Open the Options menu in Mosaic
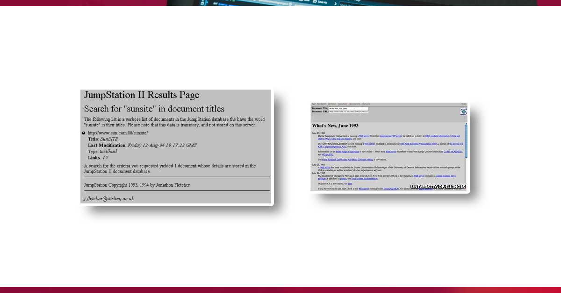This screenshot has height=293, width=561. pos(332,104)
